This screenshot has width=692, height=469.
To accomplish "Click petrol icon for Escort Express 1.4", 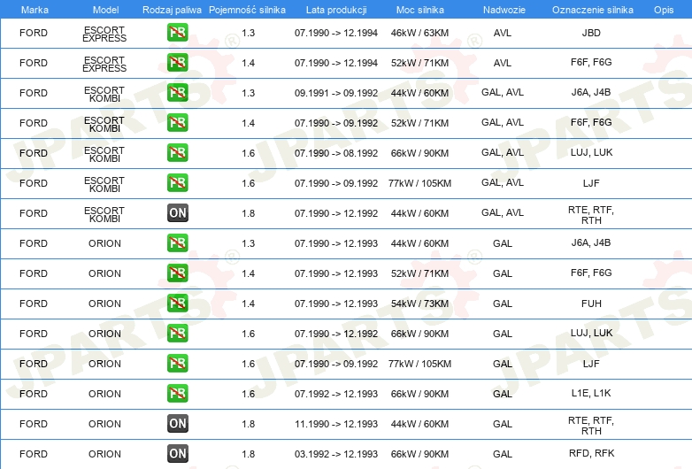I will pyautogui.click(x=177, y=63).
